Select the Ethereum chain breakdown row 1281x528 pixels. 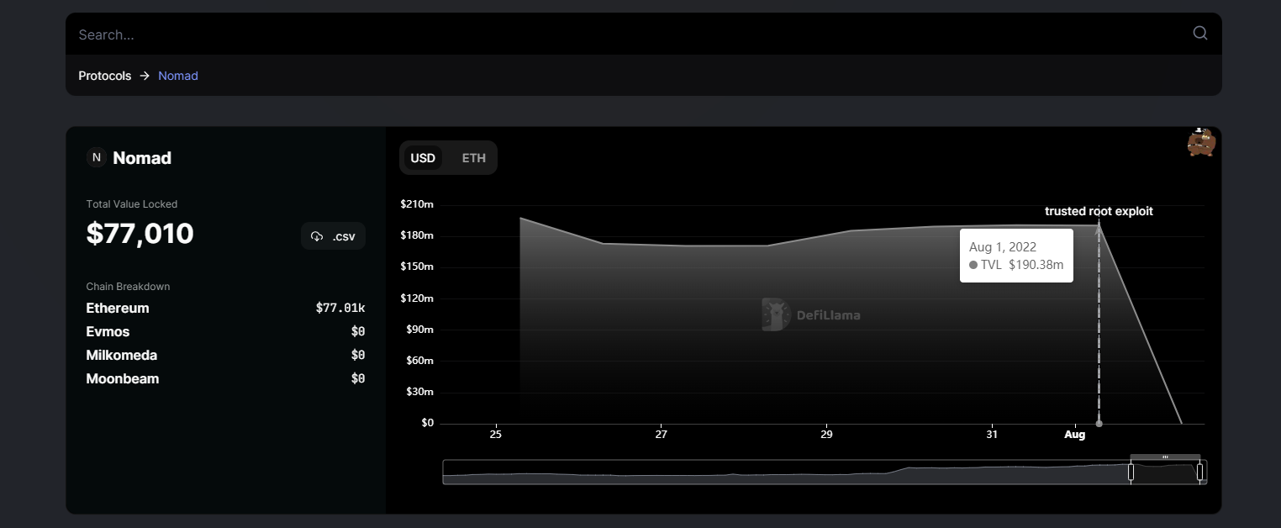[x=225, y=308]
